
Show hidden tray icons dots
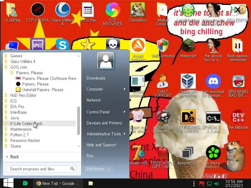[x=194, y=184]
